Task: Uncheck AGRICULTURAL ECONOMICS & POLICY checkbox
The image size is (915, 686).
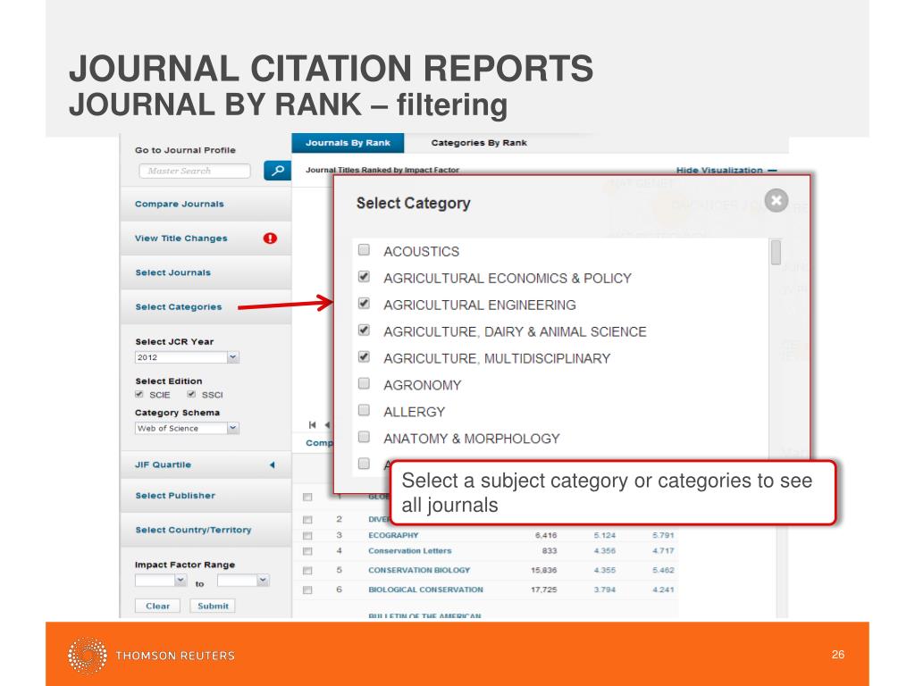Action: [x=364, y=277]
